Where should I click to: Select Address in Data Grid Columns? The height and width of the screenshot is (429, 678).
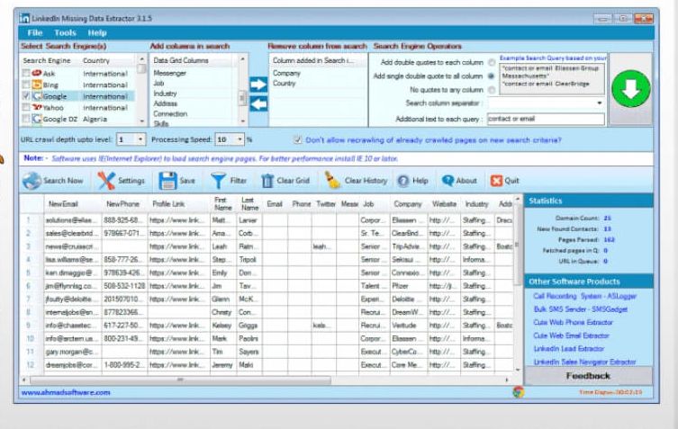165,103
